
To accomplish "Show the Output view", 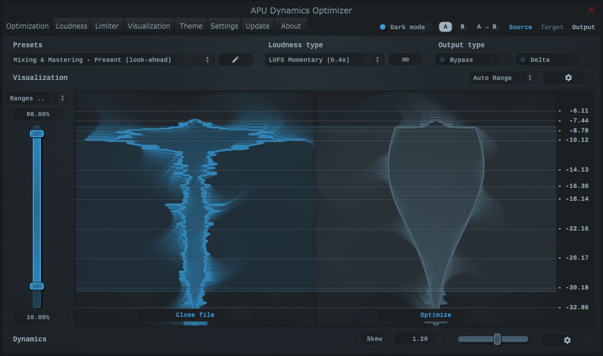I will click(x=583, y=27).
